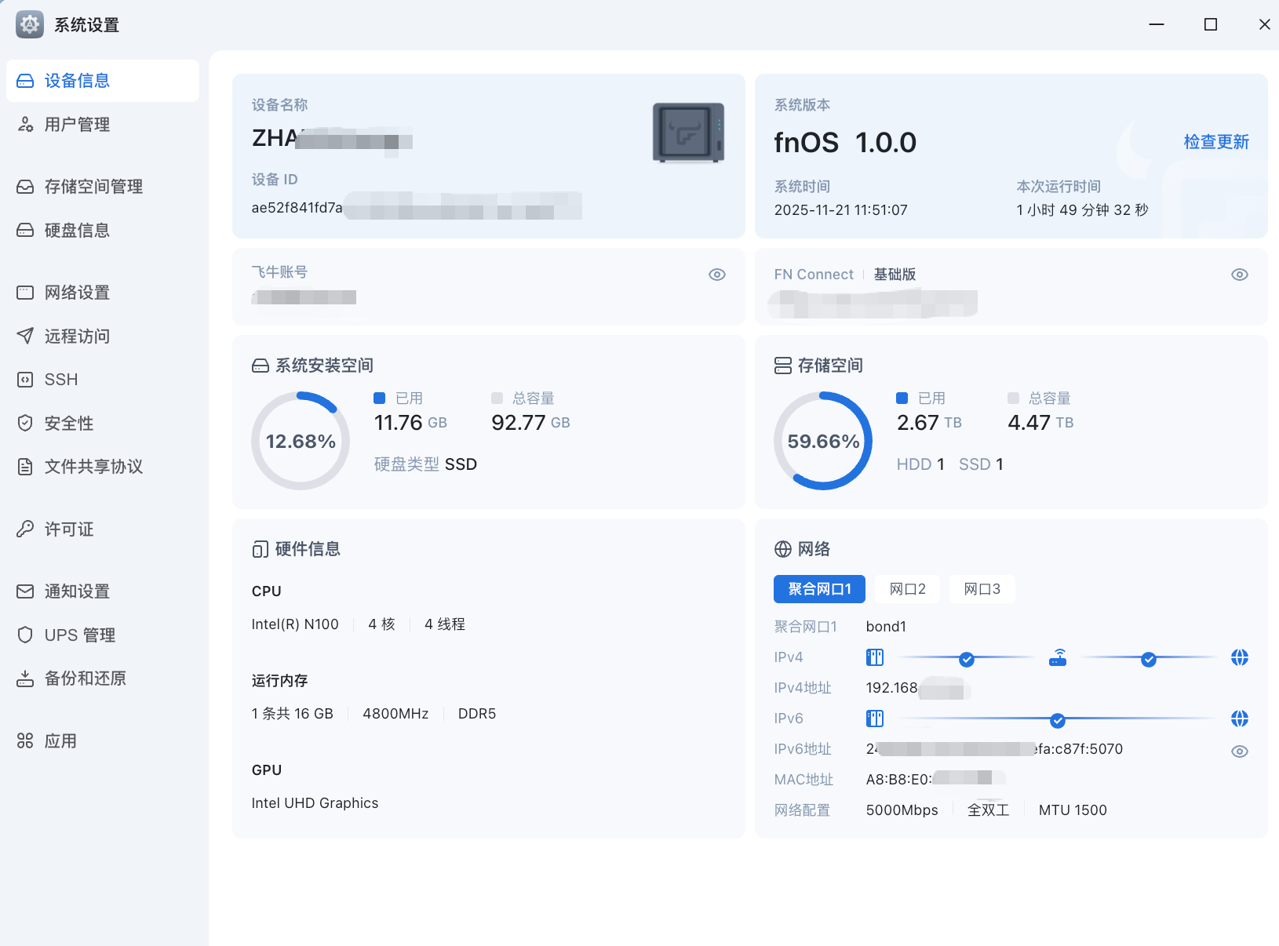1279x946 pixels.
Task: Click the 59.66% storage usage ring
Action: (x=822, y=442)
